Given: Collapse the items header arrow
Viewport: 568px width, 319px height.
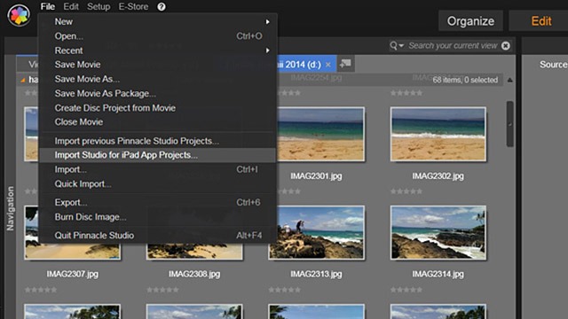Looking at the screenshot, I should click(x=509, y=80).
